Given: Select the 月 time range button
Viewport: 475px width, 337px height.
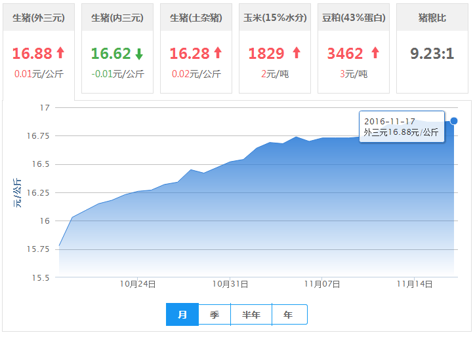Looking at the screenshot, I should [182, 315].
